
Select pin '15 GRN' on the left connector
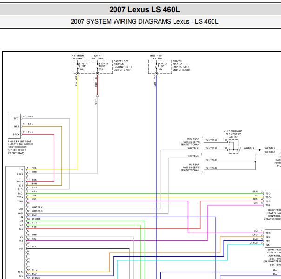[32, 223]
